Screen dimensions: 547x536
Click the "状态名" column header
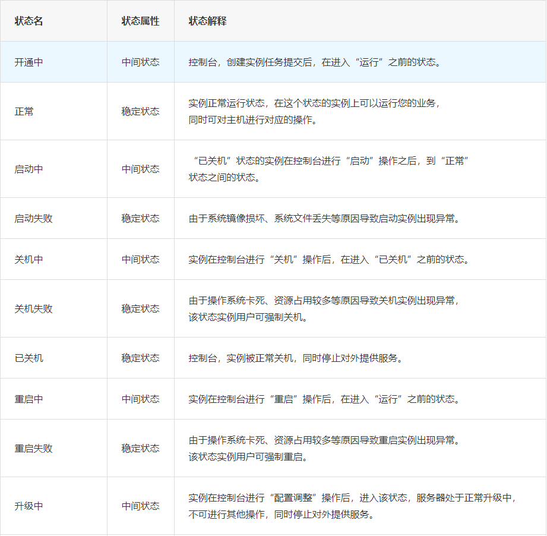29,21
